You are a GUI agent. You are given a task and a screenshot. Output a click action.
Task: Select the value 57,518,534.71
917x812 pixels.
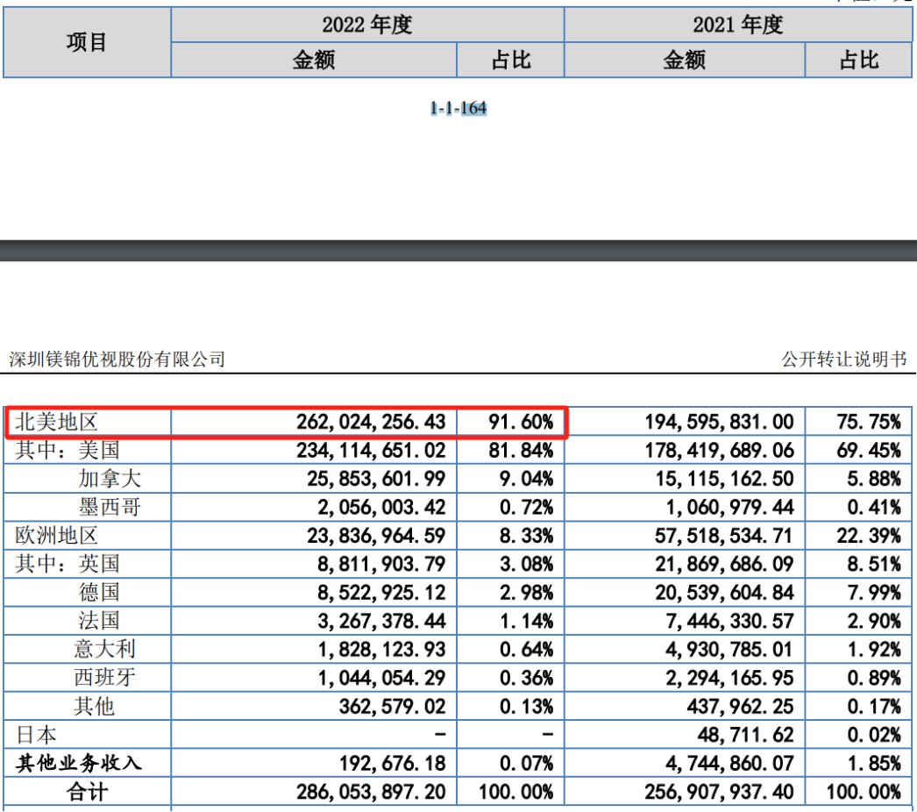point(725,535)
